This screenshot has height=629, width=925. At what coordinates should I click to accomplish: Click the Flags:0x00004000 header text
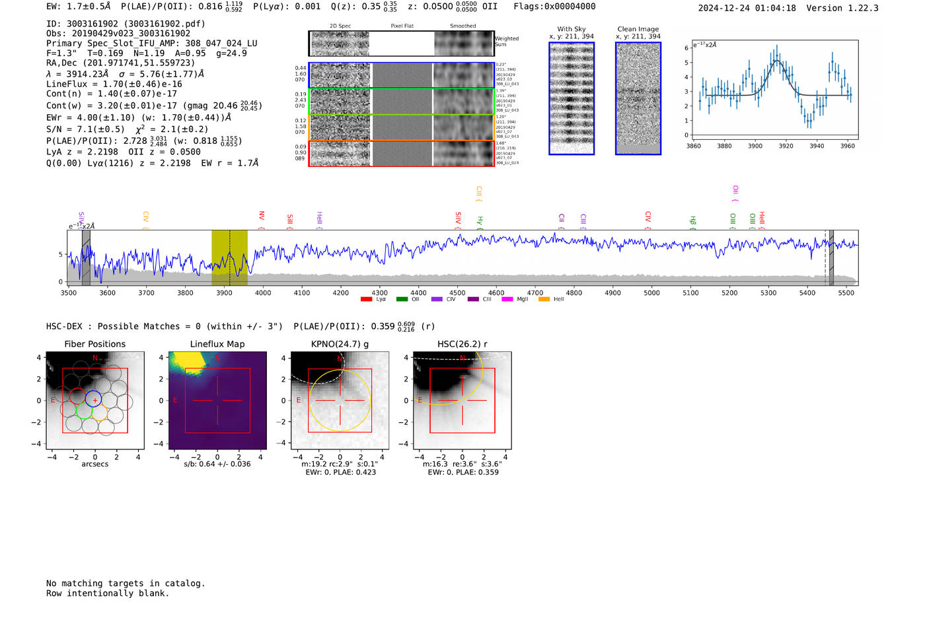click(x=554, y=7)
